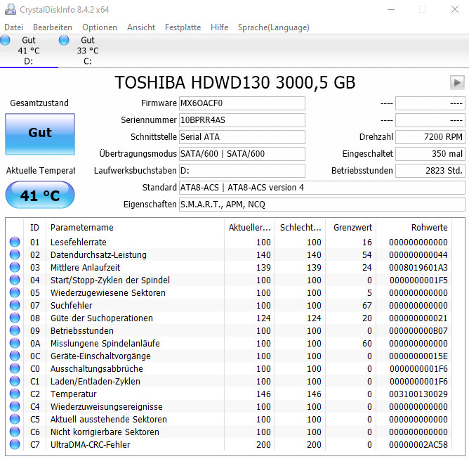Click the Standard field ATA8-ACS
This screenshot has width=469, height=459.
point(322,188)
